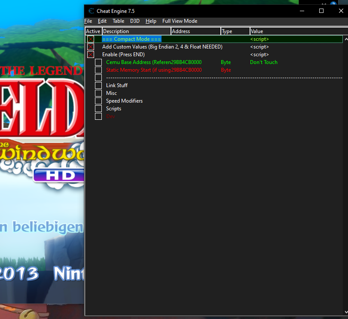
Task: Activate the Misc group checkbox
Action: (98, 93)
